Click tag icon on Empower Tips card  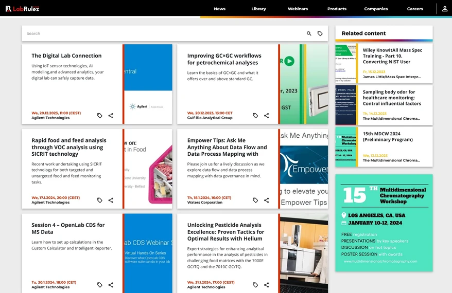pos(255,200)
